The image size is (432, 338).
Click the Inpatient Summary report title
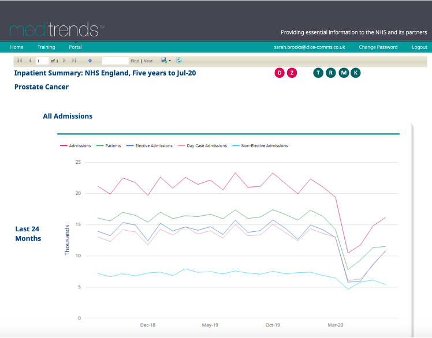[105, 73]
